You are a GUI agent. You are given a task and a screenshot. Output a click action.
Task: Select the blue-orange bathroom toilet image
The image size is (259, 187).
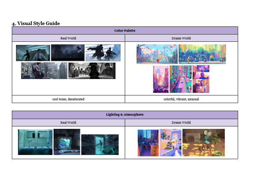tap(148, 143)
